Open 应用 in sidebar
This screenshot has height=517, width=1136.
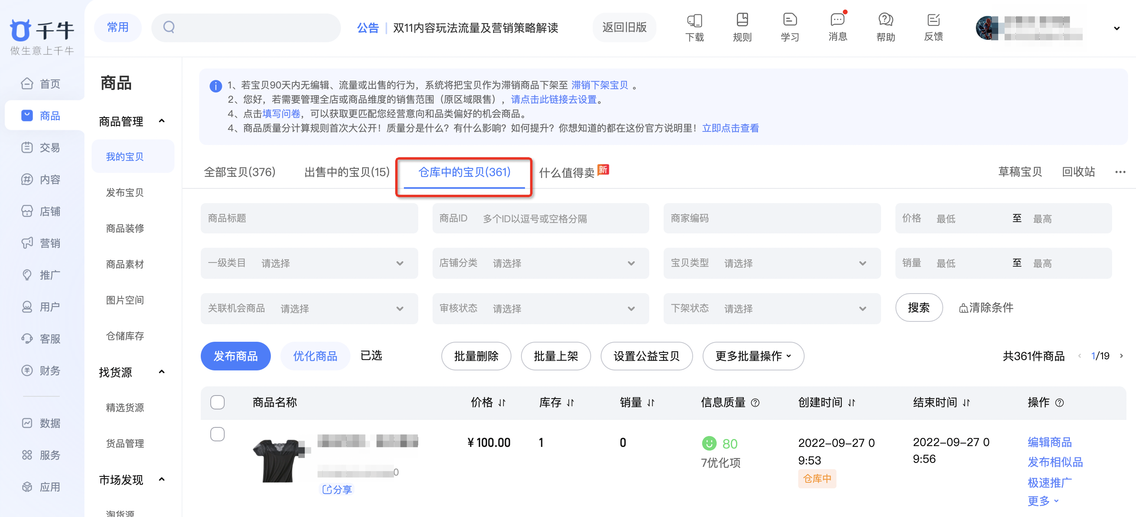point(41,487)
